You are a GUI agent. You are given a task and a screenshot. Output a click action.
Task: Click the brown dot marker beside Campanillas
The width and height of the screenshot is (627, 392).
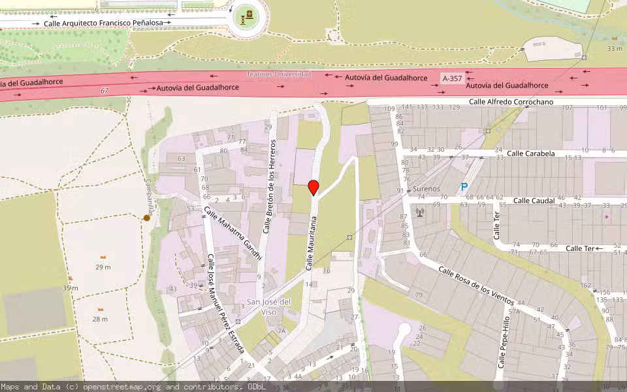pyautogui.click(x=147, y=218)
